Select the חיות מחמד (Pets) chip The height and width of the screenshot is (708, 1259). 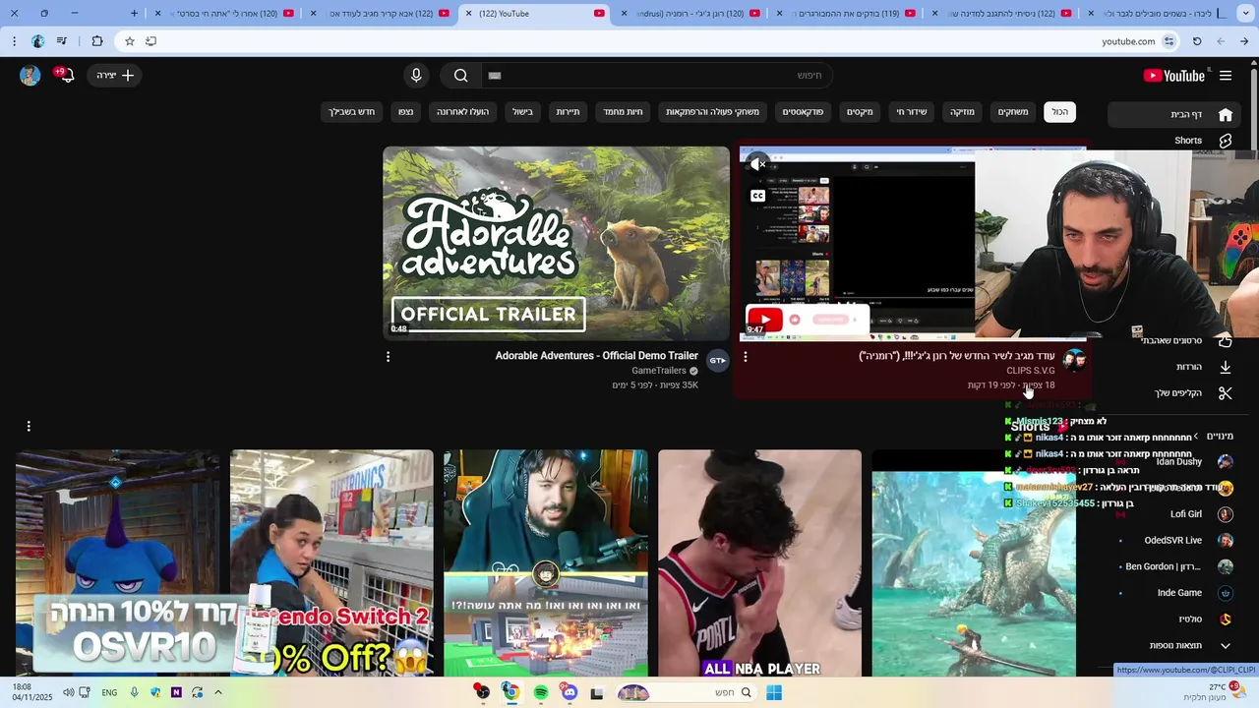coord(623,112)
